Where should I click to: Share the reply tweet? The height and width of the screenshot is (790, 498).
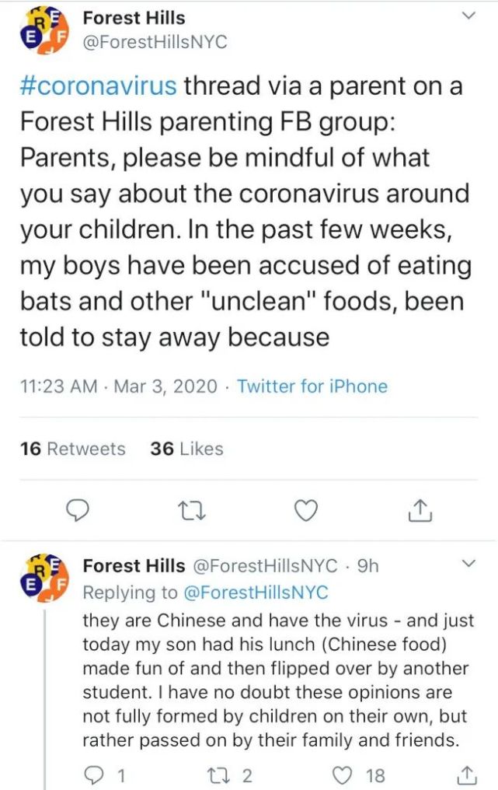pos(467,774)
